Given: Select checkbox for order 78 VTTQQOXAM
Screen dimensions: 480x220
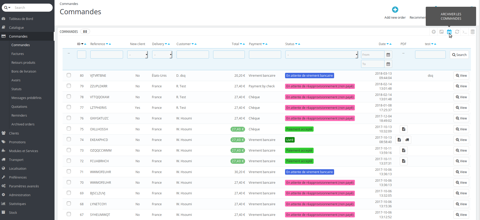Looking at the screenshot, I should click(x=69, y=96).
